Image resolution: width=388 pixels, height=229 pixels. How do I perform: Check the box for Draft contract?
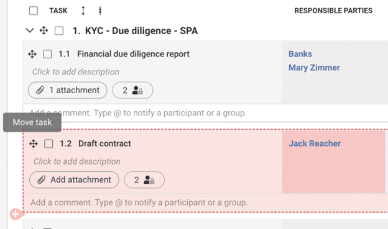(x=48, y=143)
